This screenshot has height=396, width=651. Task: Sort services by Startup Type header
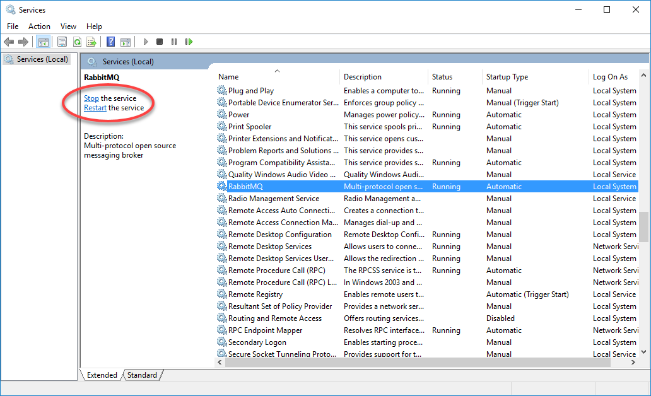(507, 77)
